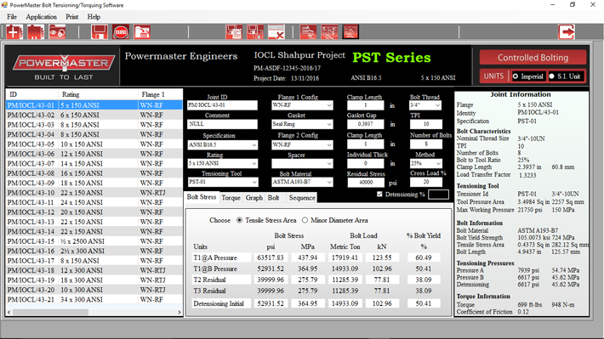Click the Powermaster Built To Last logo
The image size is (604, 339).
click(64, 67)
